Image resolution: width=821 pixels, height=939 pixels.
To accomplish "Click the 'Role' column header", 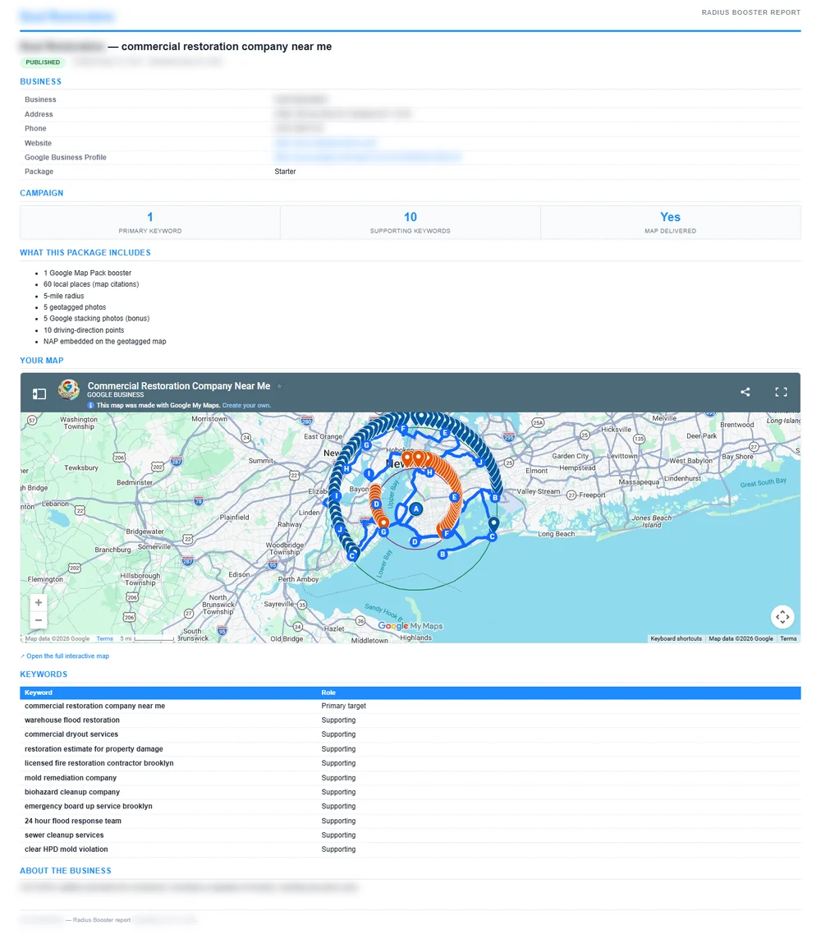I will [328, 693].
